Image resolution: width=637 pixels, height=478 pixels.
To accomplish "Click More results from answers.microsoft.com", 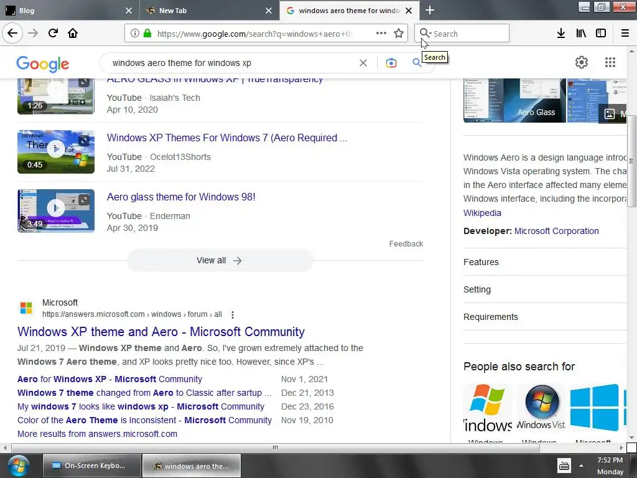I will pos(97,434).
